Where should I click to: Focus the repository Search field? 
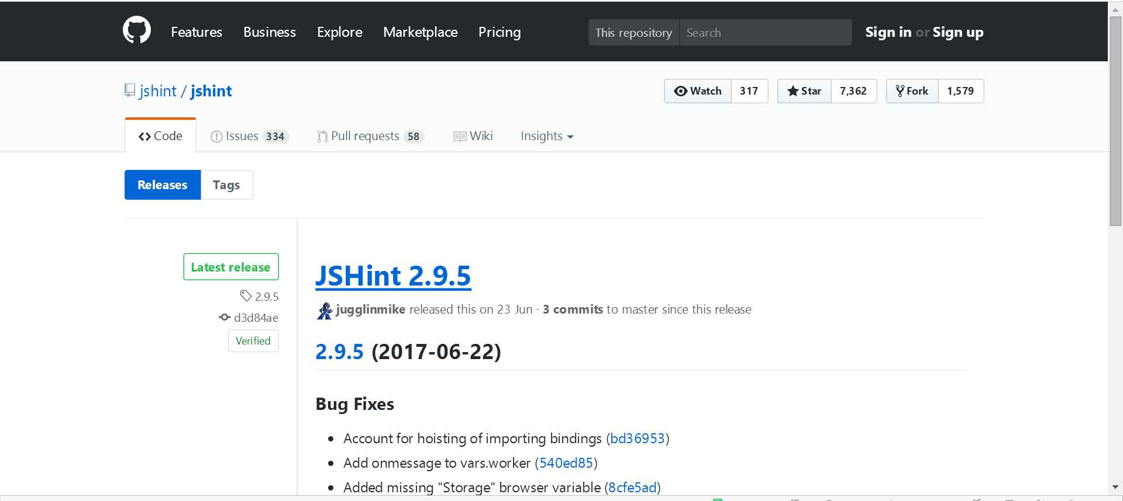[765, 33]
